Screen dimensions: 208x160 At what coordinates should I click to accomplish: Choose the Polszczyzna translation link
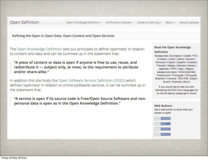(163, 75)
